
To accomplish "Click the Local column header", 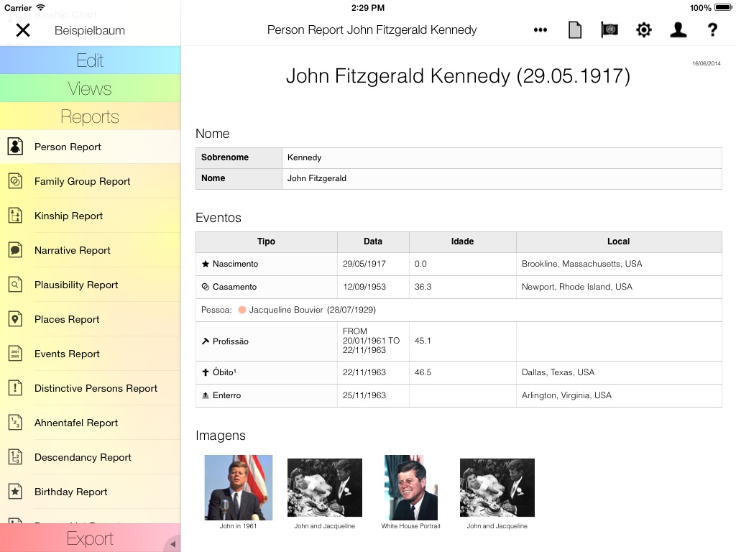I will 619,241.
